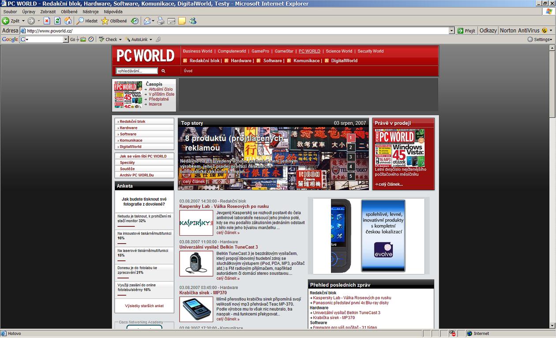Viewport: 556px width, 338px height.
Task: Open the Zpět back history dropdown arrow
Action: pos(23,21)
